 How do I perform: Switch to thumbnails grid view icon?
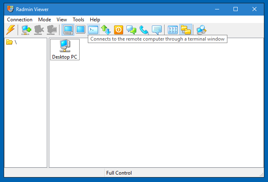click(173, 30)
